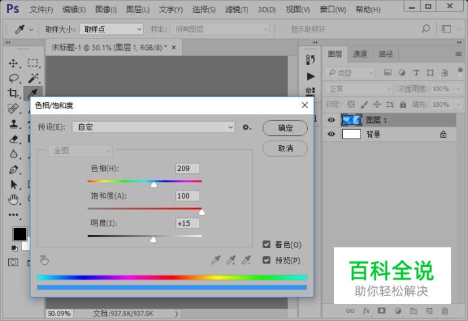Select the Path Selection tool
This screenshot has height=321, width=468.
click(x=14, y=184)
